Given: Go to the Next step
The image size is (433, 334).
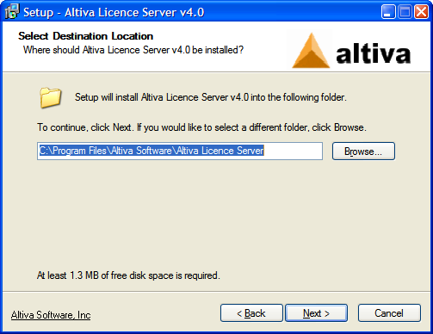Looking at the screenshot, I should 316,313.
